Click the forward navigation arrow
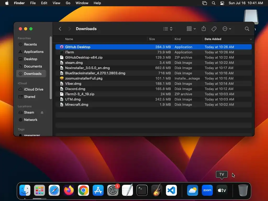268x201 pixels. pyautogui.click(x=69, y=29)
